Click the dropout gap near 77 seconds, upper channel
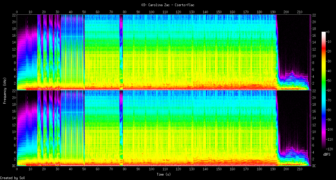Viewport: 336px width, 180px height. point(121,53)
